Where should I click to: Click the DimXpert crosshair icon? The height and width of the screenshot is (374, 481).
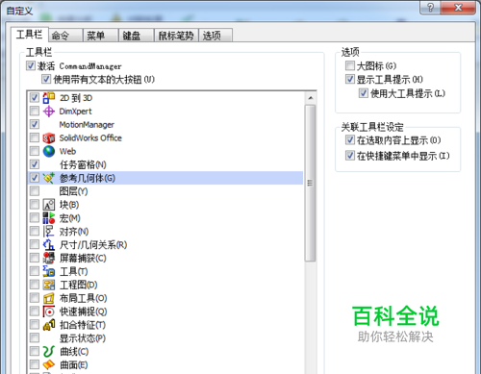[x=49, y=112]
